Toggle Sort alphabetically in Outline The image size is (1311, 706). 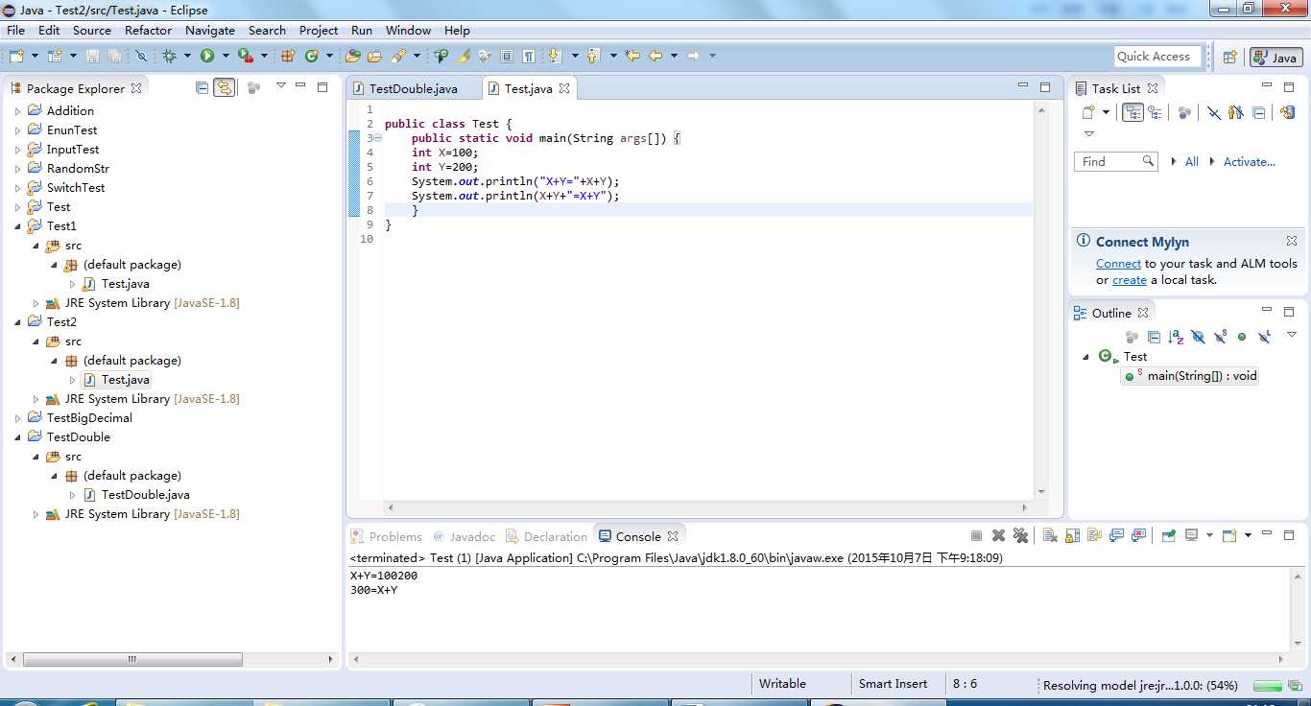(1176, 337)
